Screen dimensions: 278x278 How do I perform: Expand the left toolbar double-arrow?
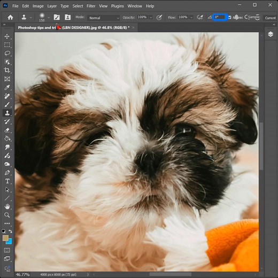4,25
